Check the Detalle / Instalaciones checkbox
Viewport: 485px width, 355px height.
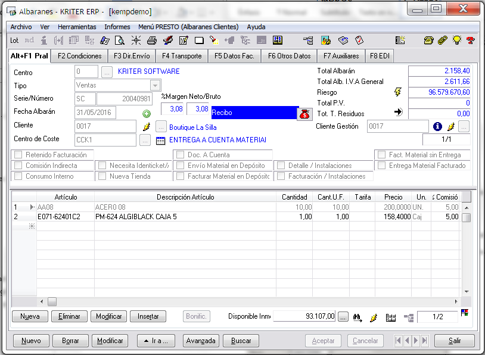point(281,166)
